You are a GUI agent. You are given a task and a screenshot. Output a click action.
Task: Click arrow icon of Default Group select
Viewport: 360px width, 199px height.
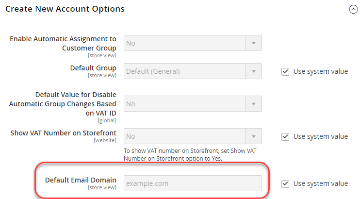(253, 71)
